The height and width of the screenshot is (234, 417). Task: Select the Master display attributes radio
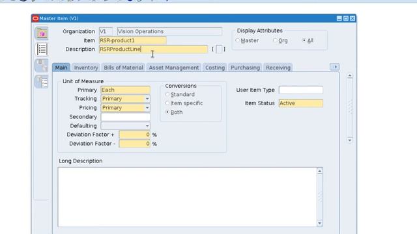(x=237, y=40)
